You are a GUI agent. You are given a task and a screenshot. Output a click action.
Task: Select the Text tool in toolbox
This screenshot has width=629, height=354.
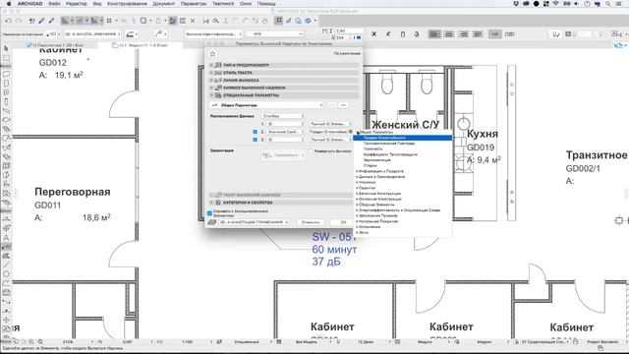point(6,237)
